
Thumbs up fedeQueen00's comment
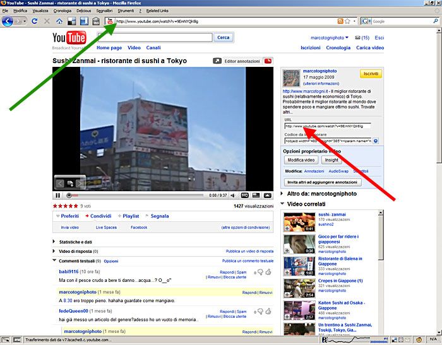click(x=268, y=311)
